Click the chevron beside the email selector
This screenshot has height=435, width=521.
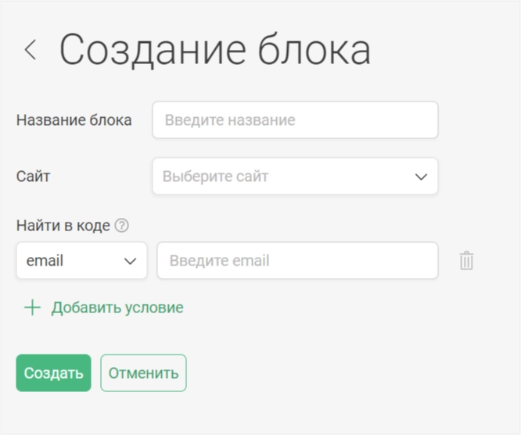[x=130, y=261]
